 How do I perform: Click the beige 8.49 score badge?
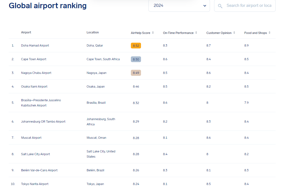pyautogui.click(x=136, y=73)
